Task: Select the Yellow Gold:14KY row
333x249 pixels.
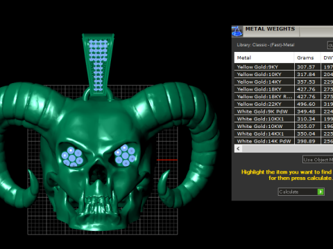Action: [x=284, y=82]
